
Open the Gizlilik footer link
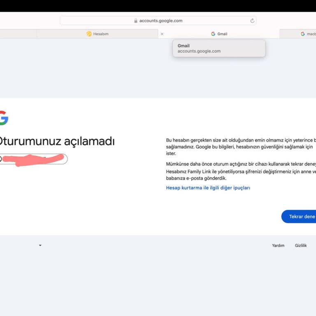[301, 246]
